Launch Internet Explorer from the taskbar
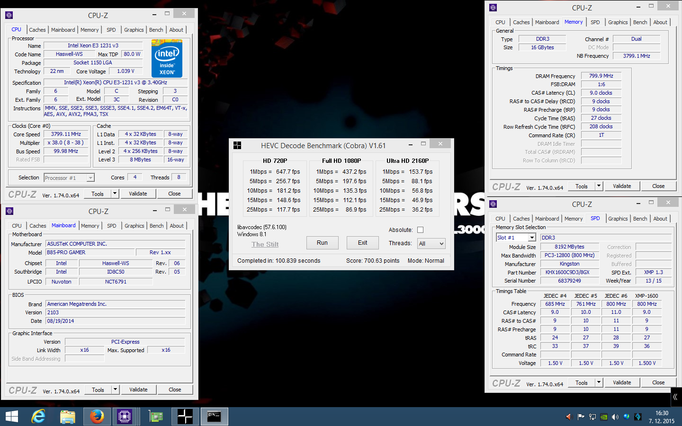This screenshot has height=426, width=682. tap(39, 417)
